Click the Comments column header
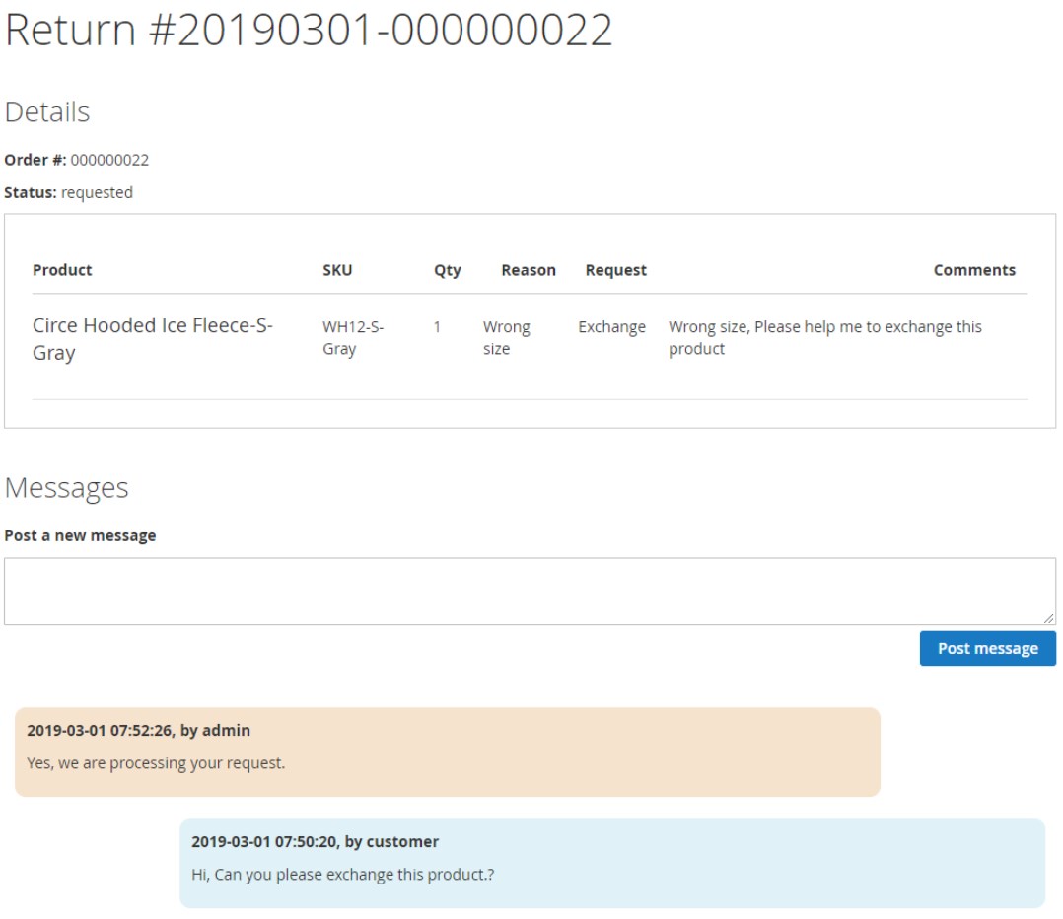The image size is (1063, 919). click(x=973, y=270)
